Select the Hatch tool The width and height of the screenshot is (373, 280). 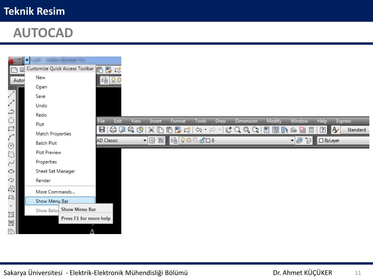(11, 214)
